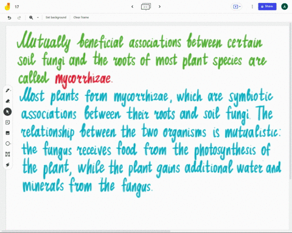Viewport: 292px width, 233px height.
Task: Click the Zoom magnifier icon
Action: tap(31, 18)
